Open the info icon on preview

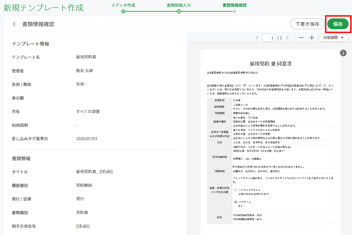point(343,53)
